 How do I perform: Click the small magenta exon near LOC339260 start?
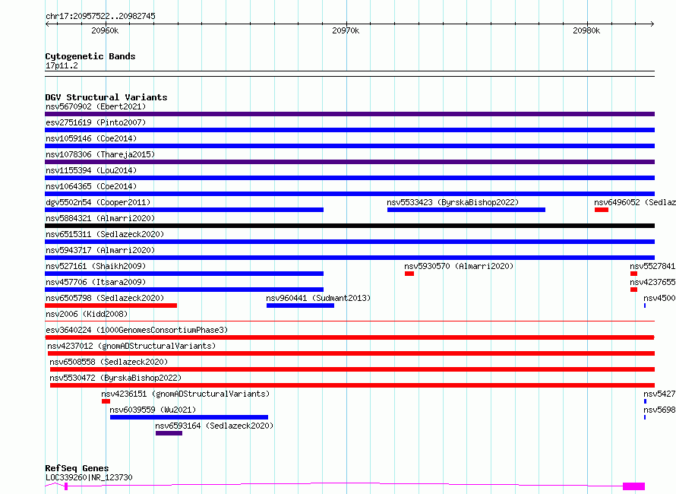click(x=66, y=486)
